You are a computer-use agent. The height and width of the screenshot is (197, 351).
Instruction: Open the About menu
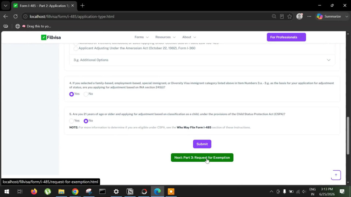pos(189,37)
